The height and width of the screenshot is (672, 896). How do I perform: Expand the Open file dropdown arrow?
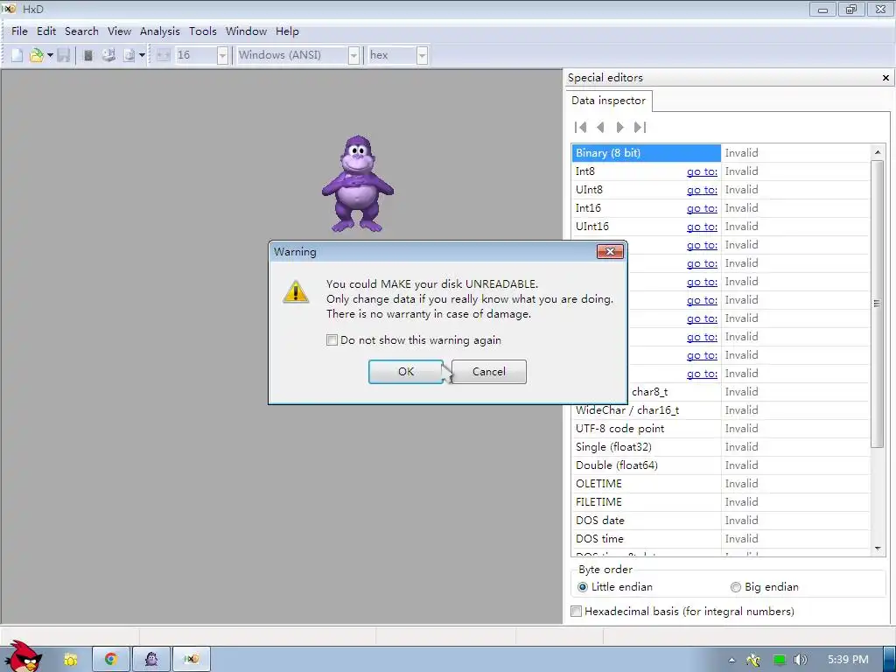coord(50,55)
